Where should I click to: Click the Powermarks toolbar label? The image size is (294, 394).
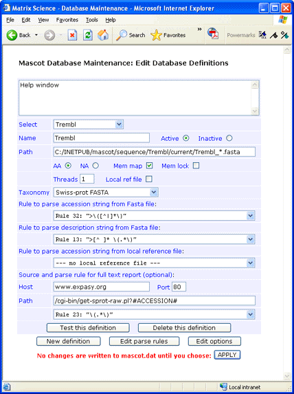click(x=241, y=35)
